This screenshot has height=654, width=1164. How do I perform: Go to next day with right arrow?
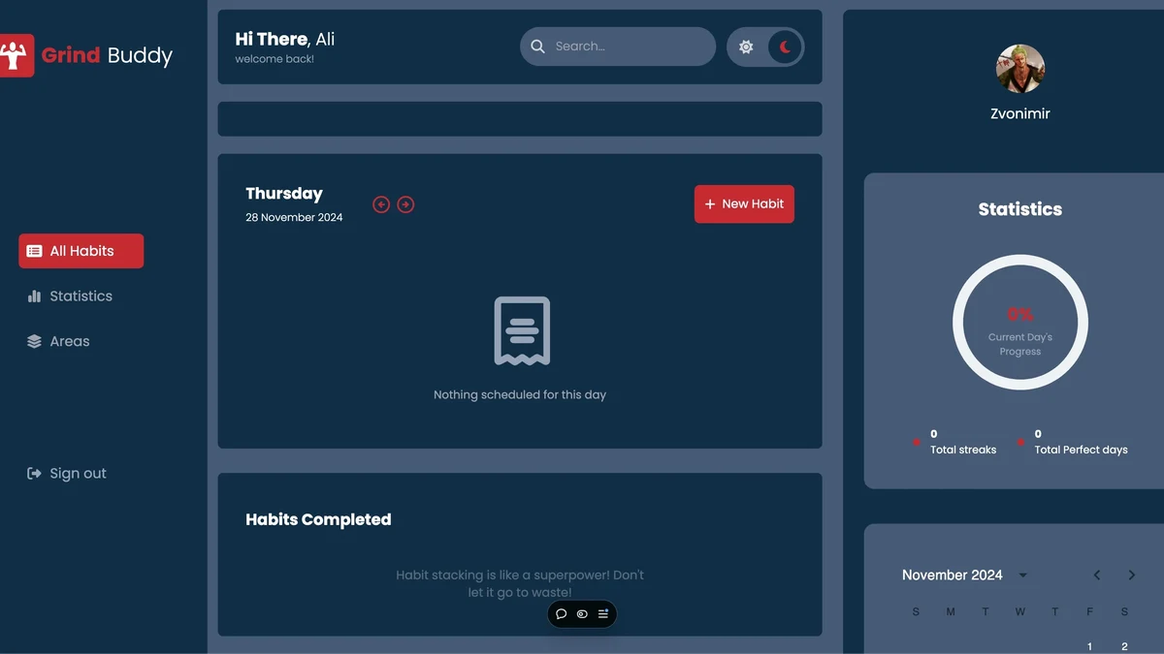405,204
